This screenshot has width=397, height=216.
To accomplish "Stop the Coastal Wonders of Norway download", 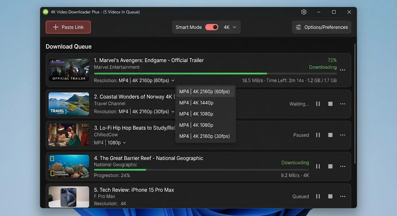I will 330,104.
